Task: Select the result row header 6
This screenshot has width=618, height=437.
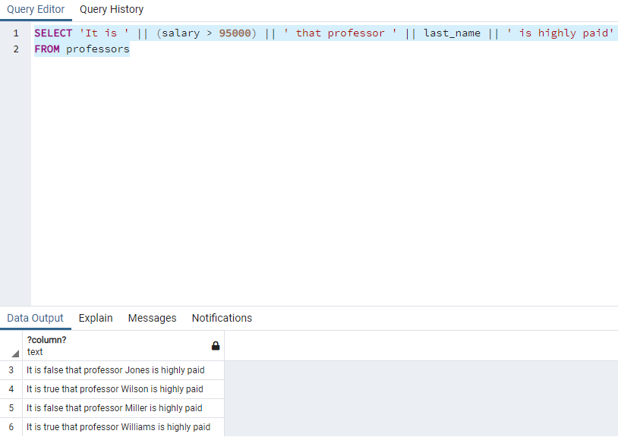Action: [11, 427]
